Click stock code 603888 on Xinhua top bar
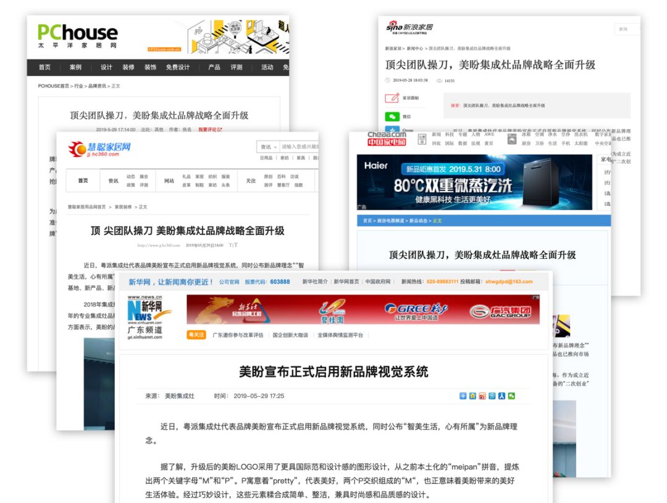 click(x=280, y=282)
